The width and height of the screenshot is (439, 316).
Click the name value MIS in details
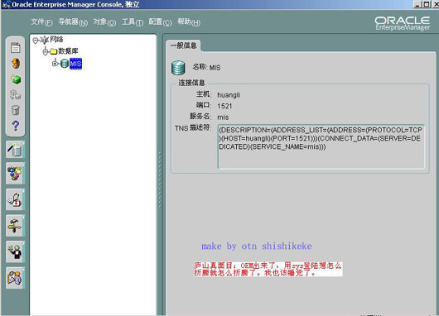pos(215,68)
